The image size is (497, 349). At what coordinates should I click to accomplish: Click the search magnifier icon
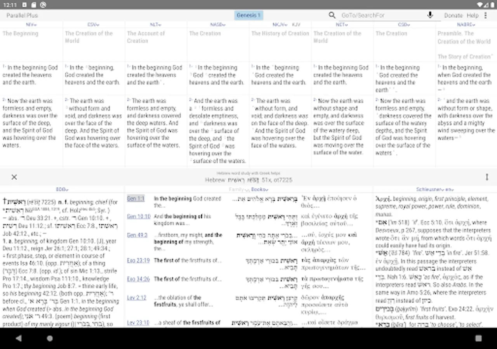[x=332, y=15]
